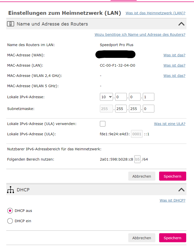Click the IPv6 range 'b5' input field
The height and width of the screenshot is (250, 194).
point(137,159)
